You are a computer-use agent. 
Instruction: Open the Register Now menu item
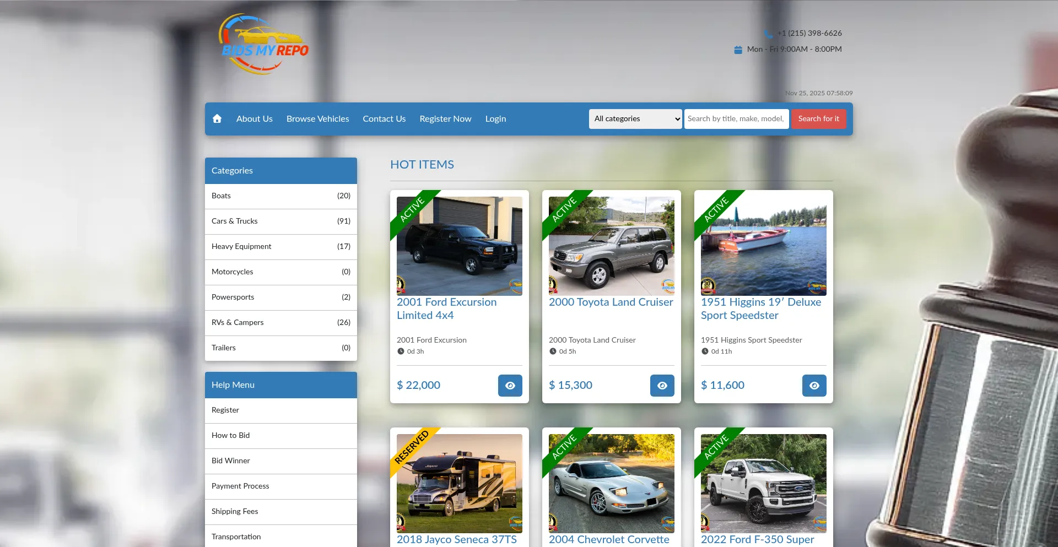pyautogui.click(x=445, y=119)
